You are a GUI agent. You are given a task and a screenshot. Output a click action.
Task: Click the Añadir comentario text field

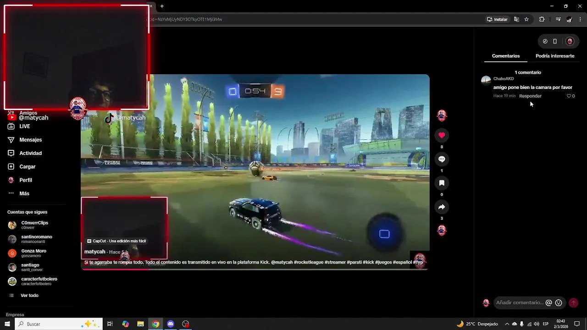tap(520, 302)
